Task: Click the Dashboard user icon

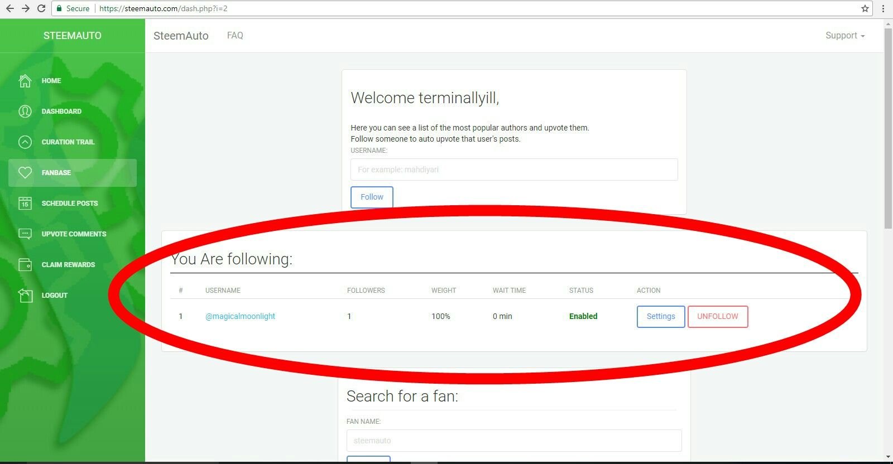Action: pos(25,112)
